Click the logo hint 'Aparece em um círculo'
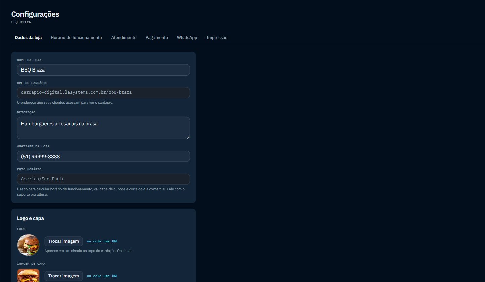The height and width of the screenshot is (282, 485). 88,251
